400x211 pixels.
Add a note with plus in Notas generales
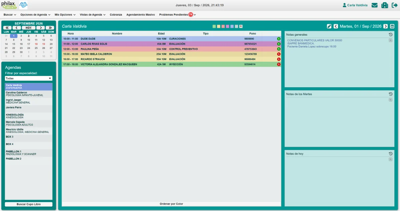pyautogui.click(x=391, y=40)
